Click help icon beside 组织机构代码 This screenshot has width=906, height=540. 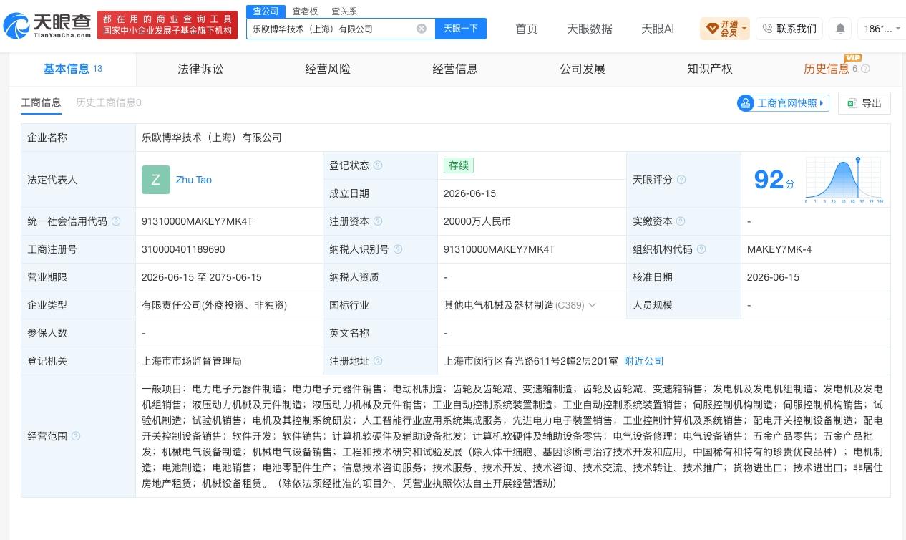point(701,249)
